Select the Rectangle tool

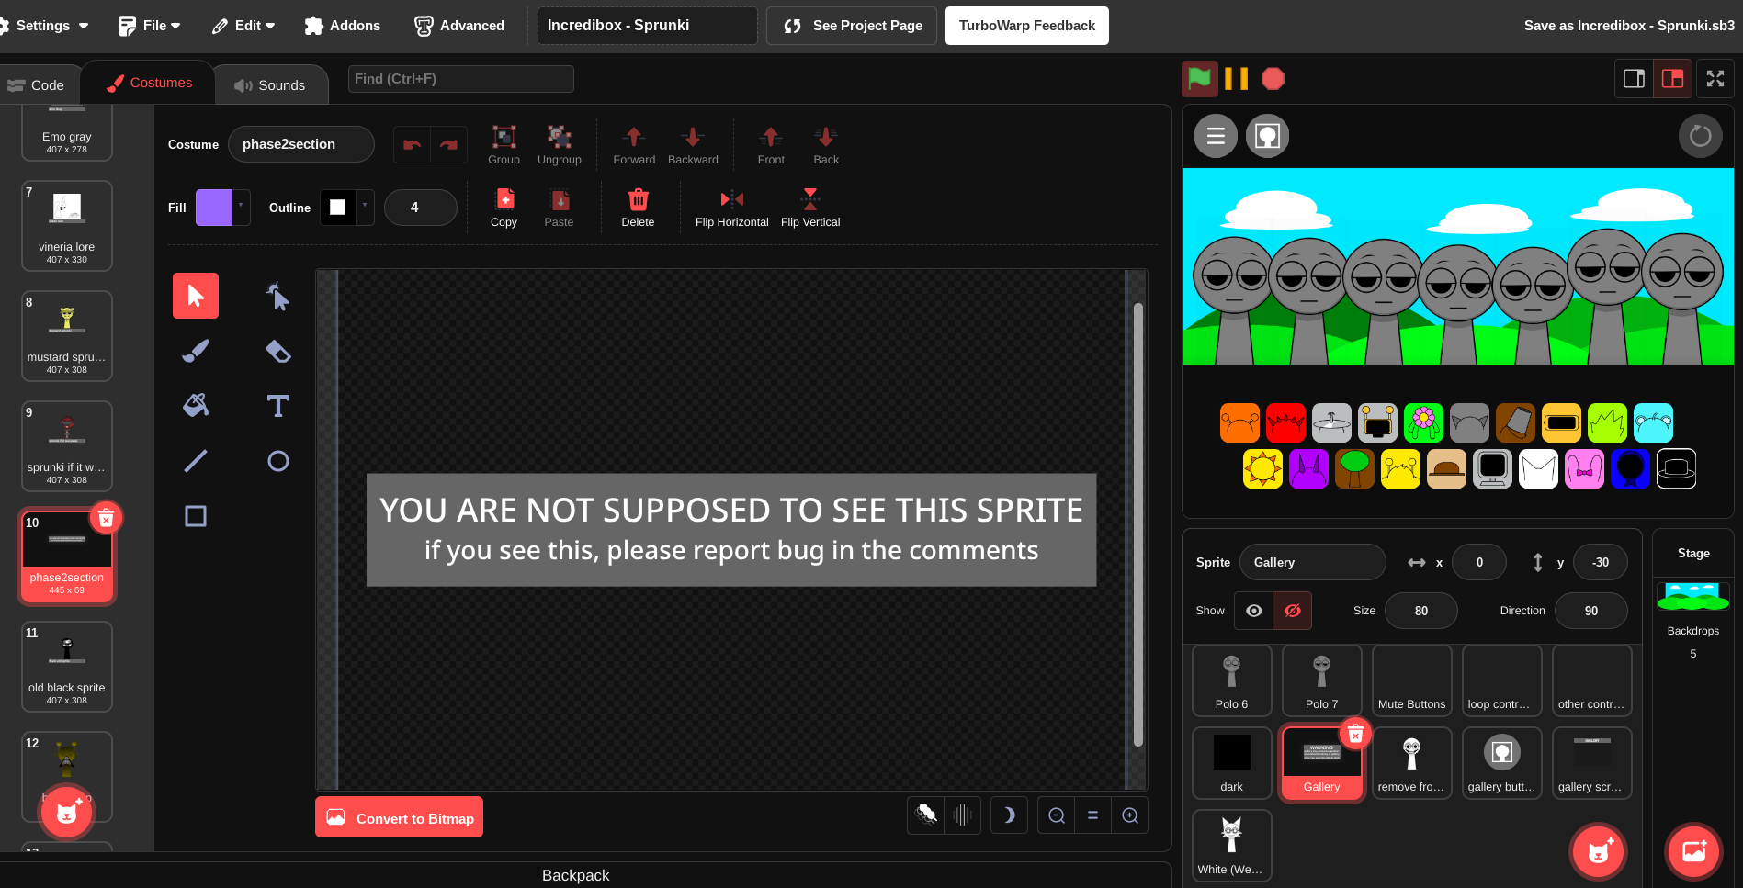tap(196, 516)
